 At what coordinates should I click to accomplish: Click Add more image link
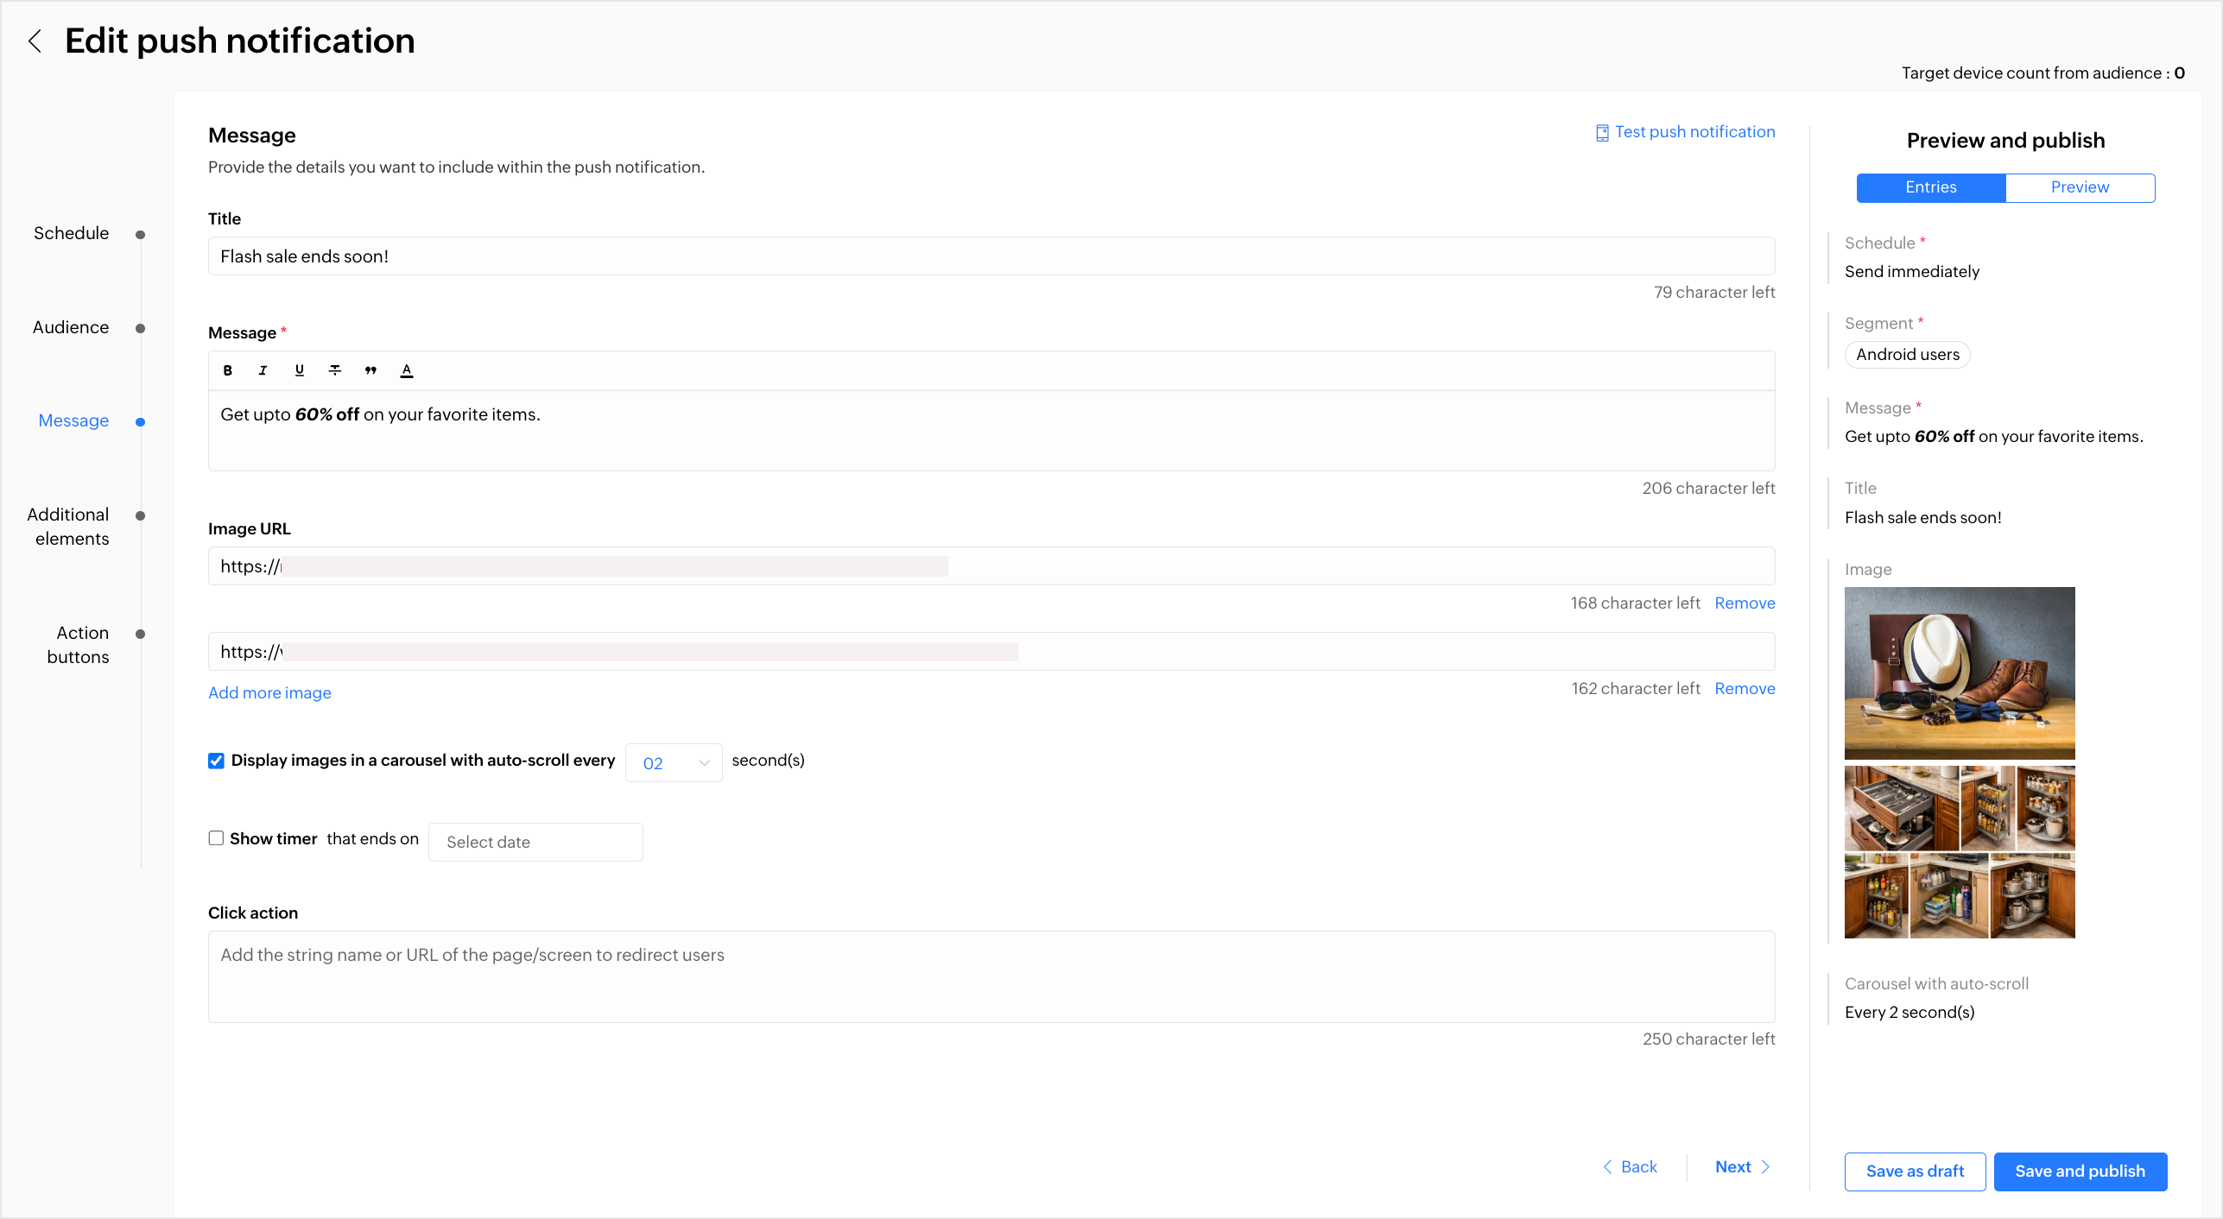[x=269, y=693]
